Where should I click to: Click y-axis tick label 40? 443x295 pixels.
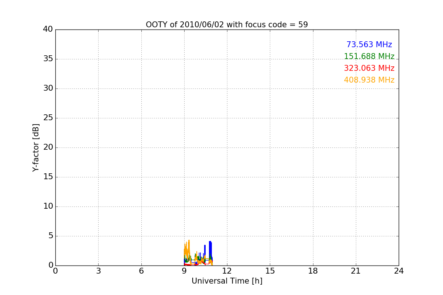(48, 29)
